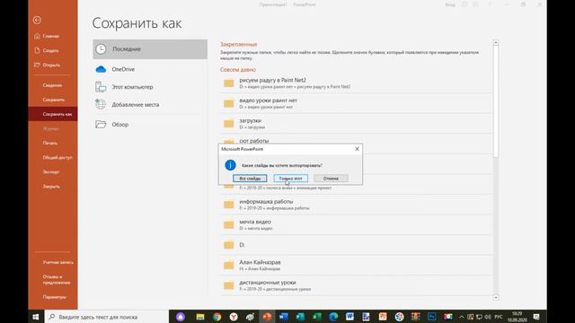Select Сохранить как in the sidebar
Viewport: 575px width, 323px height.
click(53, 114)
